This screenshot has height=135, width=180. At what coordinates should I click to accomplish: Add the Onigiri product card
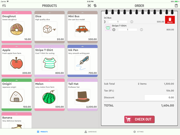click(x=17, y=95)
